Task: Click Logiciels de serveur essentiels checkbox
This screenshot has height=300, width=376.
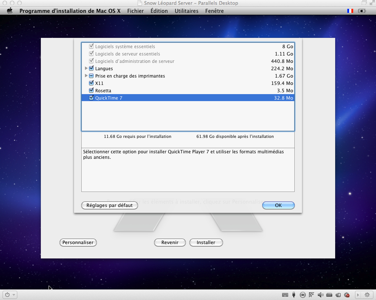Action: (91, 53)
